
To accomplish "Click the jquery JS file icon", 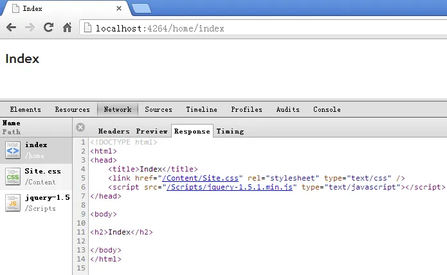I will 13,202.
